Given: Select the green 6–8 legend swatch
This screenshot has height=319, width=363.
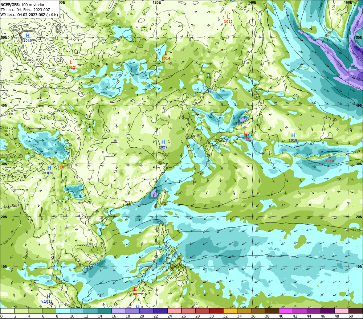Looking at the screenshot, I should [49, 311].
